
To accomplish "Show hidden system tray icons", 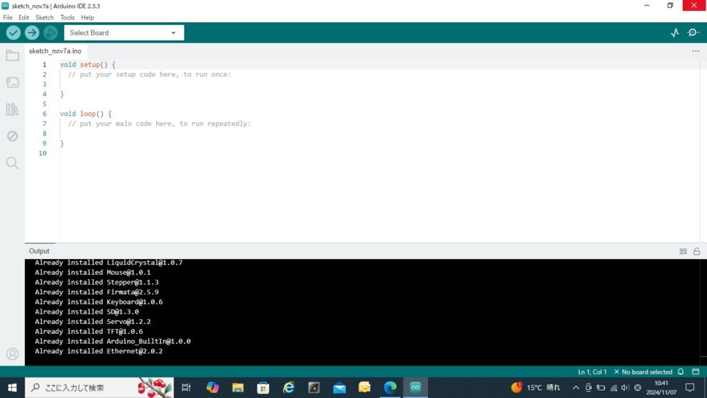I will coord(576,388).
